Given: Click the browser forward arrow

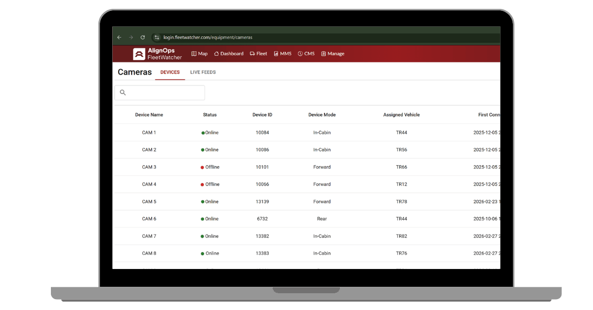Looking at the screenshot, I should click(131, 38).
